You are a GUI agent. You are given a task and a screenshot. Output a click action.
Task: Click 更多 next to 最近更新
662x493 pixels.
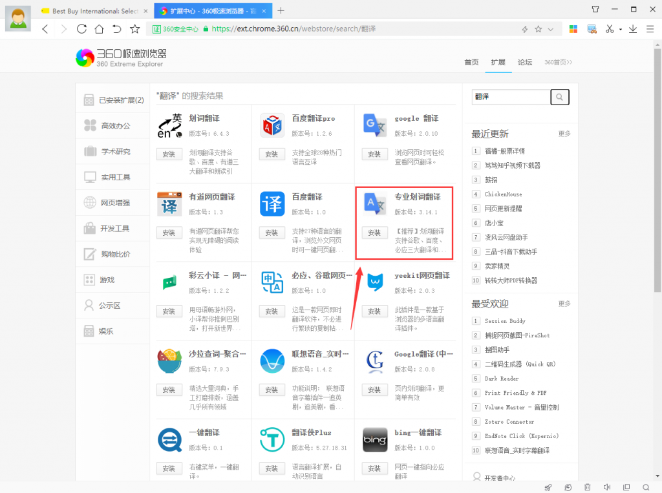[564, 134]
